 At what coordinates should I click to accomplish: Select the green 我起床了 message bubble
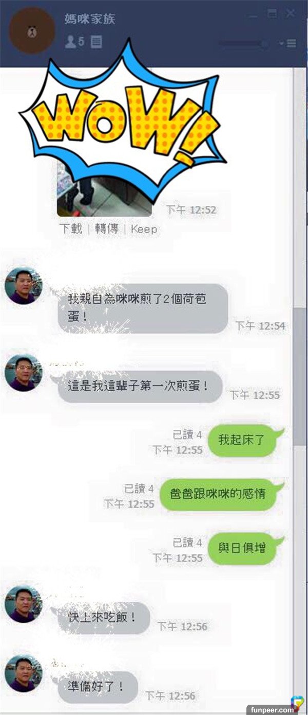244,440
